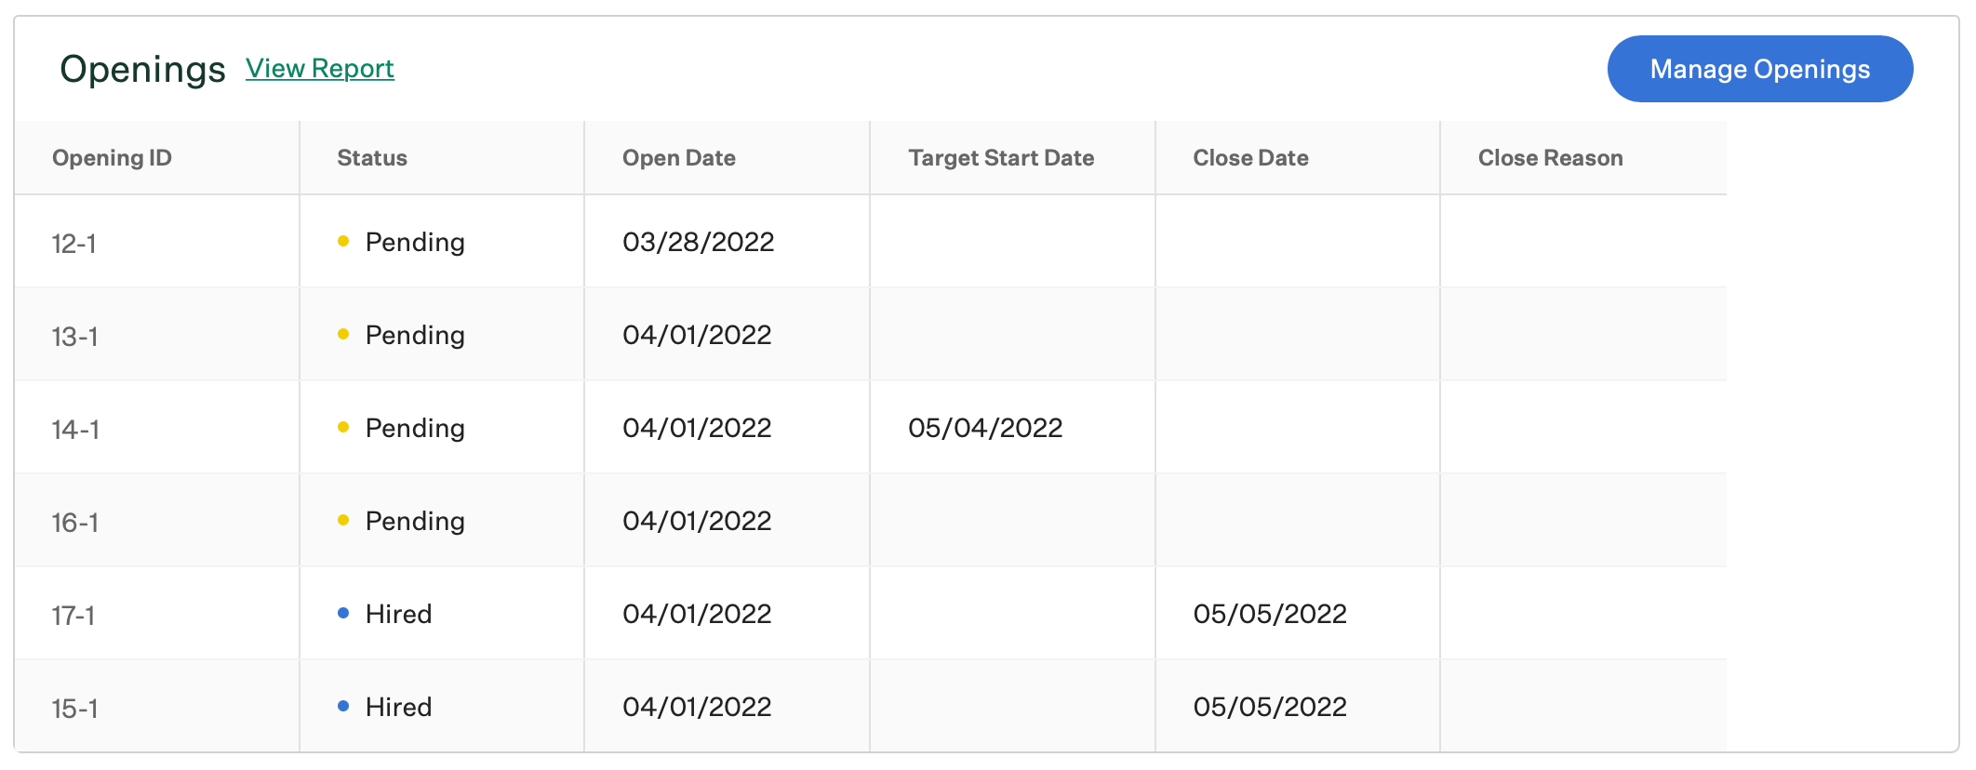Sort the table by Open Date
1976x770 pixels.
678,157
